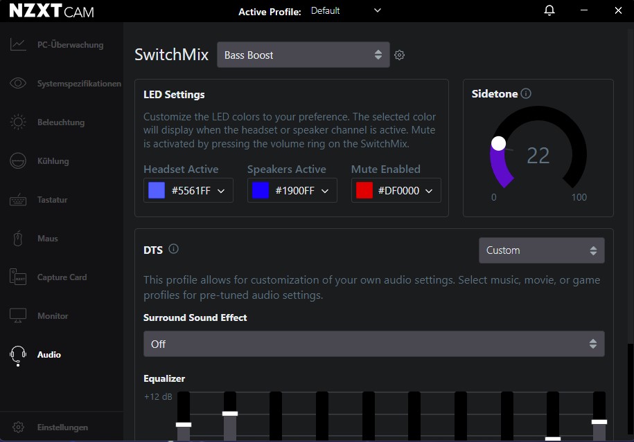634x442 pixels.
Task: Go to Tastatur section
Action: coord(52,200)
